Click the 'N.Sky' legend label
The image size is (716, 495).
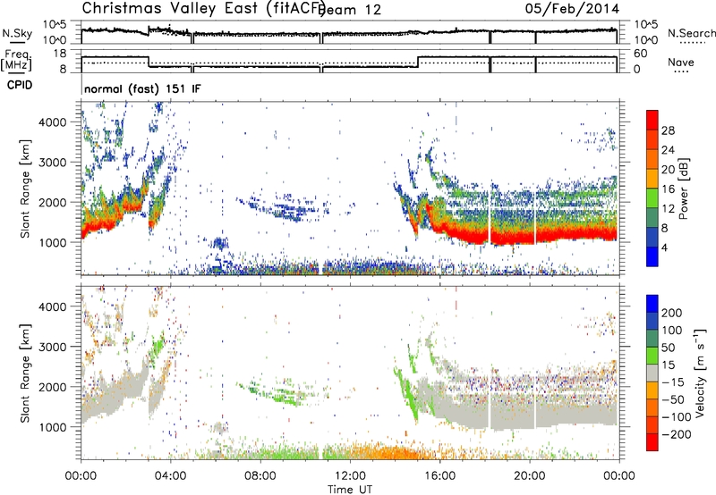pyautogui.click(x=17, y=33)
